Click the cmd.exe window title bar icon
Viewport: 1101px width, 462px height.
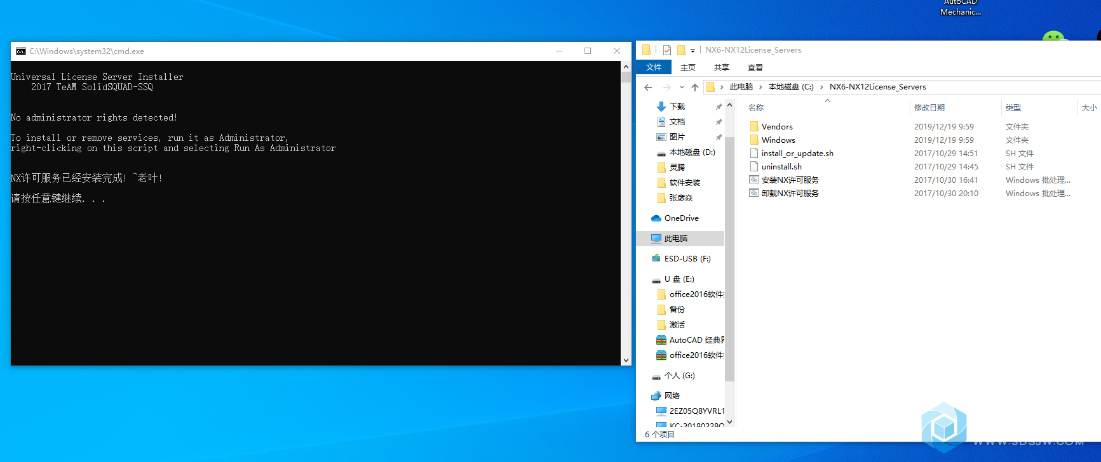(x=21, y=51)
